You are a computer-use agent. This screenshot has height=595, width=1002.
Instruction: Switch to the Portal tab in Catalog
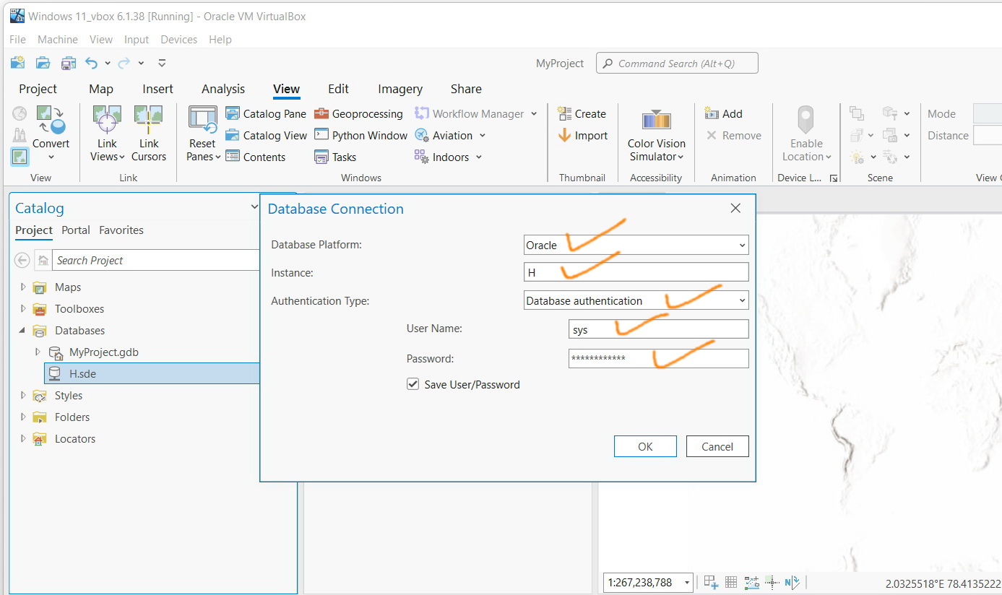tap(76, 230)
